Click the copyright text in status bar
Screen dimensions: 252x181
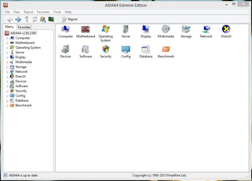pyautogui.click(x=159, y=175)
